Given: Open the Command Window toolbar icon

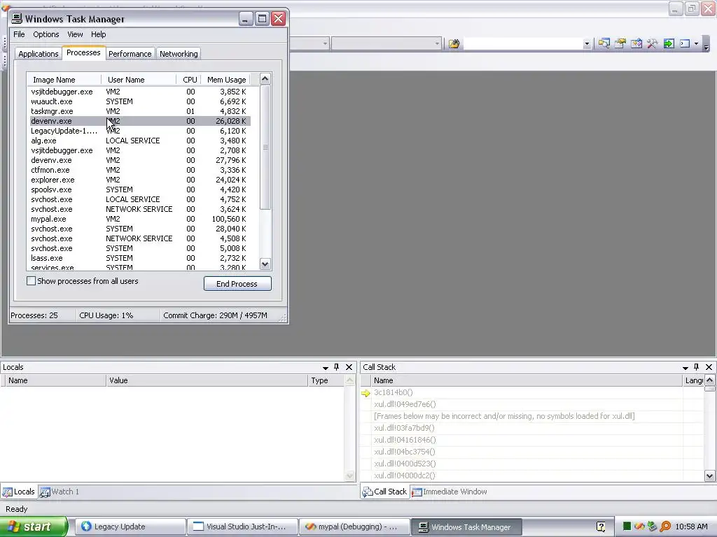Looking at the screenshot, I should click(685, 44).
